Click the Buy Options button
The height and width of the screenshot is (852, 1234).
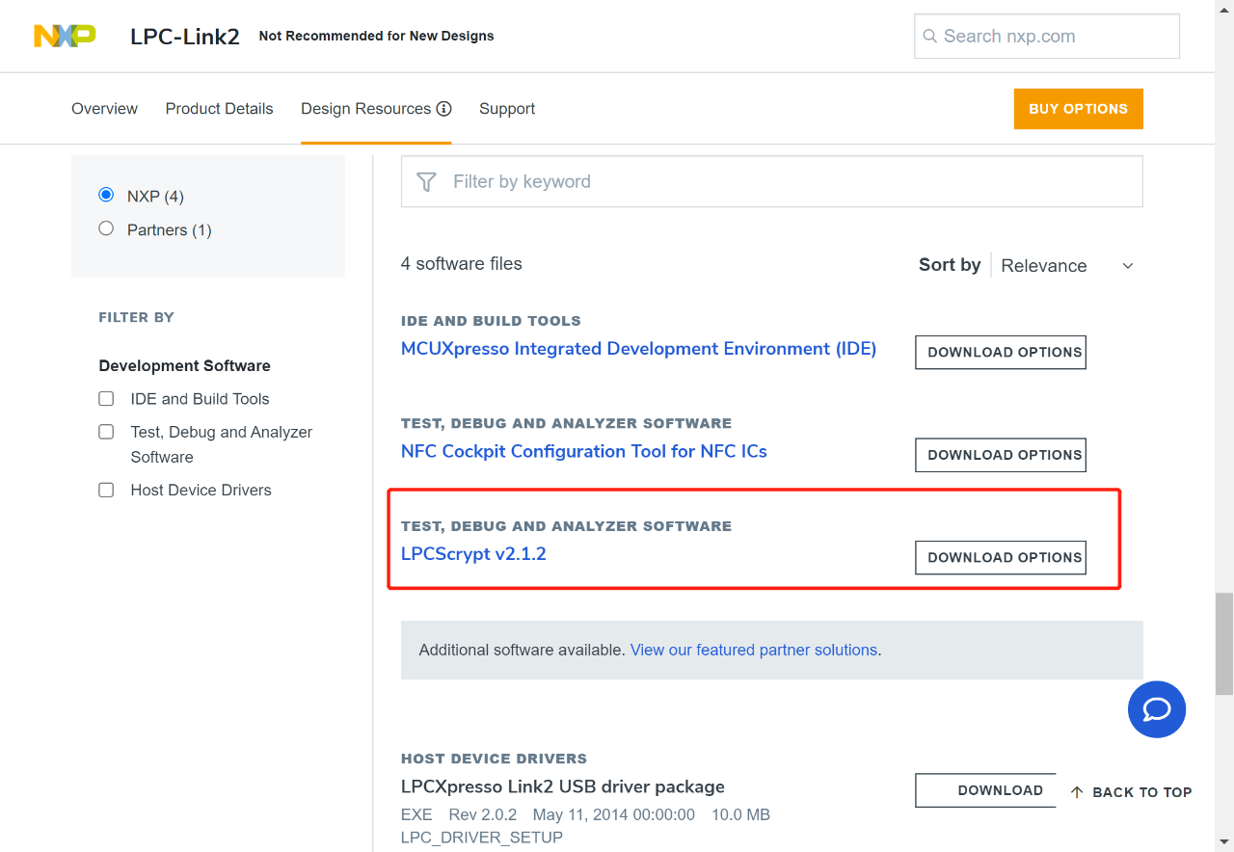tap(1078, 109)
